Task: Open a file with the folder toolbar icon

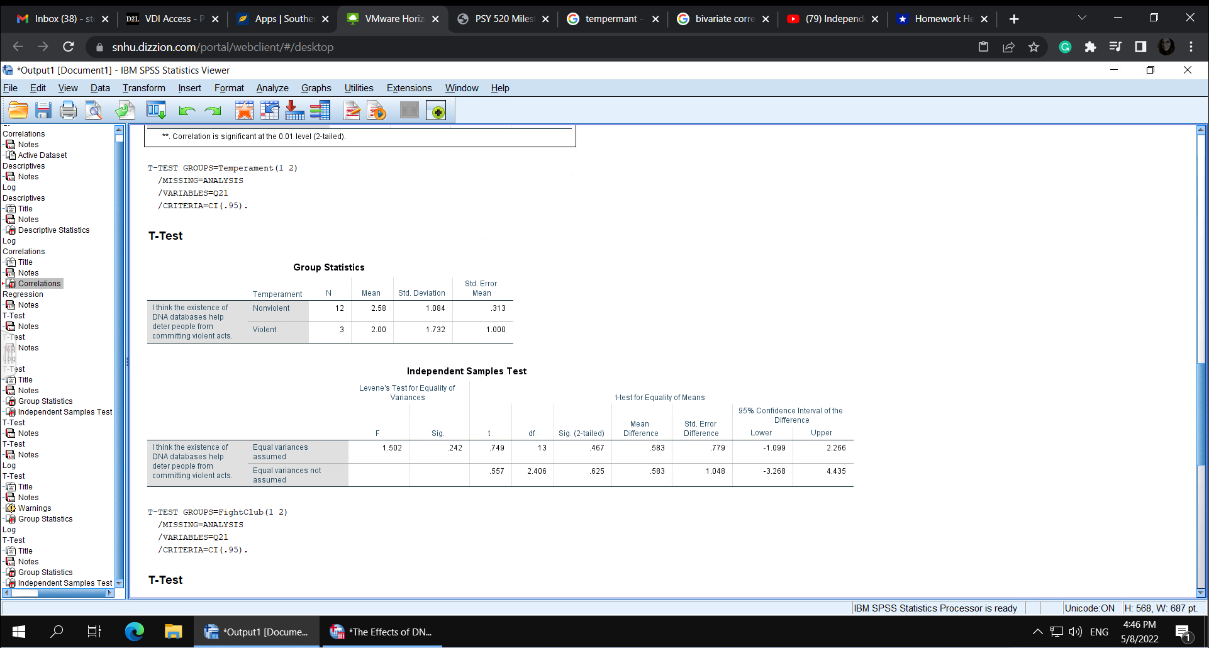Action: tap(18, 111)
